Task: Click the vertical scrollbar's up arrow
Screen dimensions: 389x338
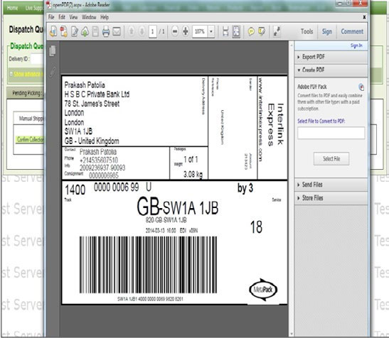Action: click(292, 45)
